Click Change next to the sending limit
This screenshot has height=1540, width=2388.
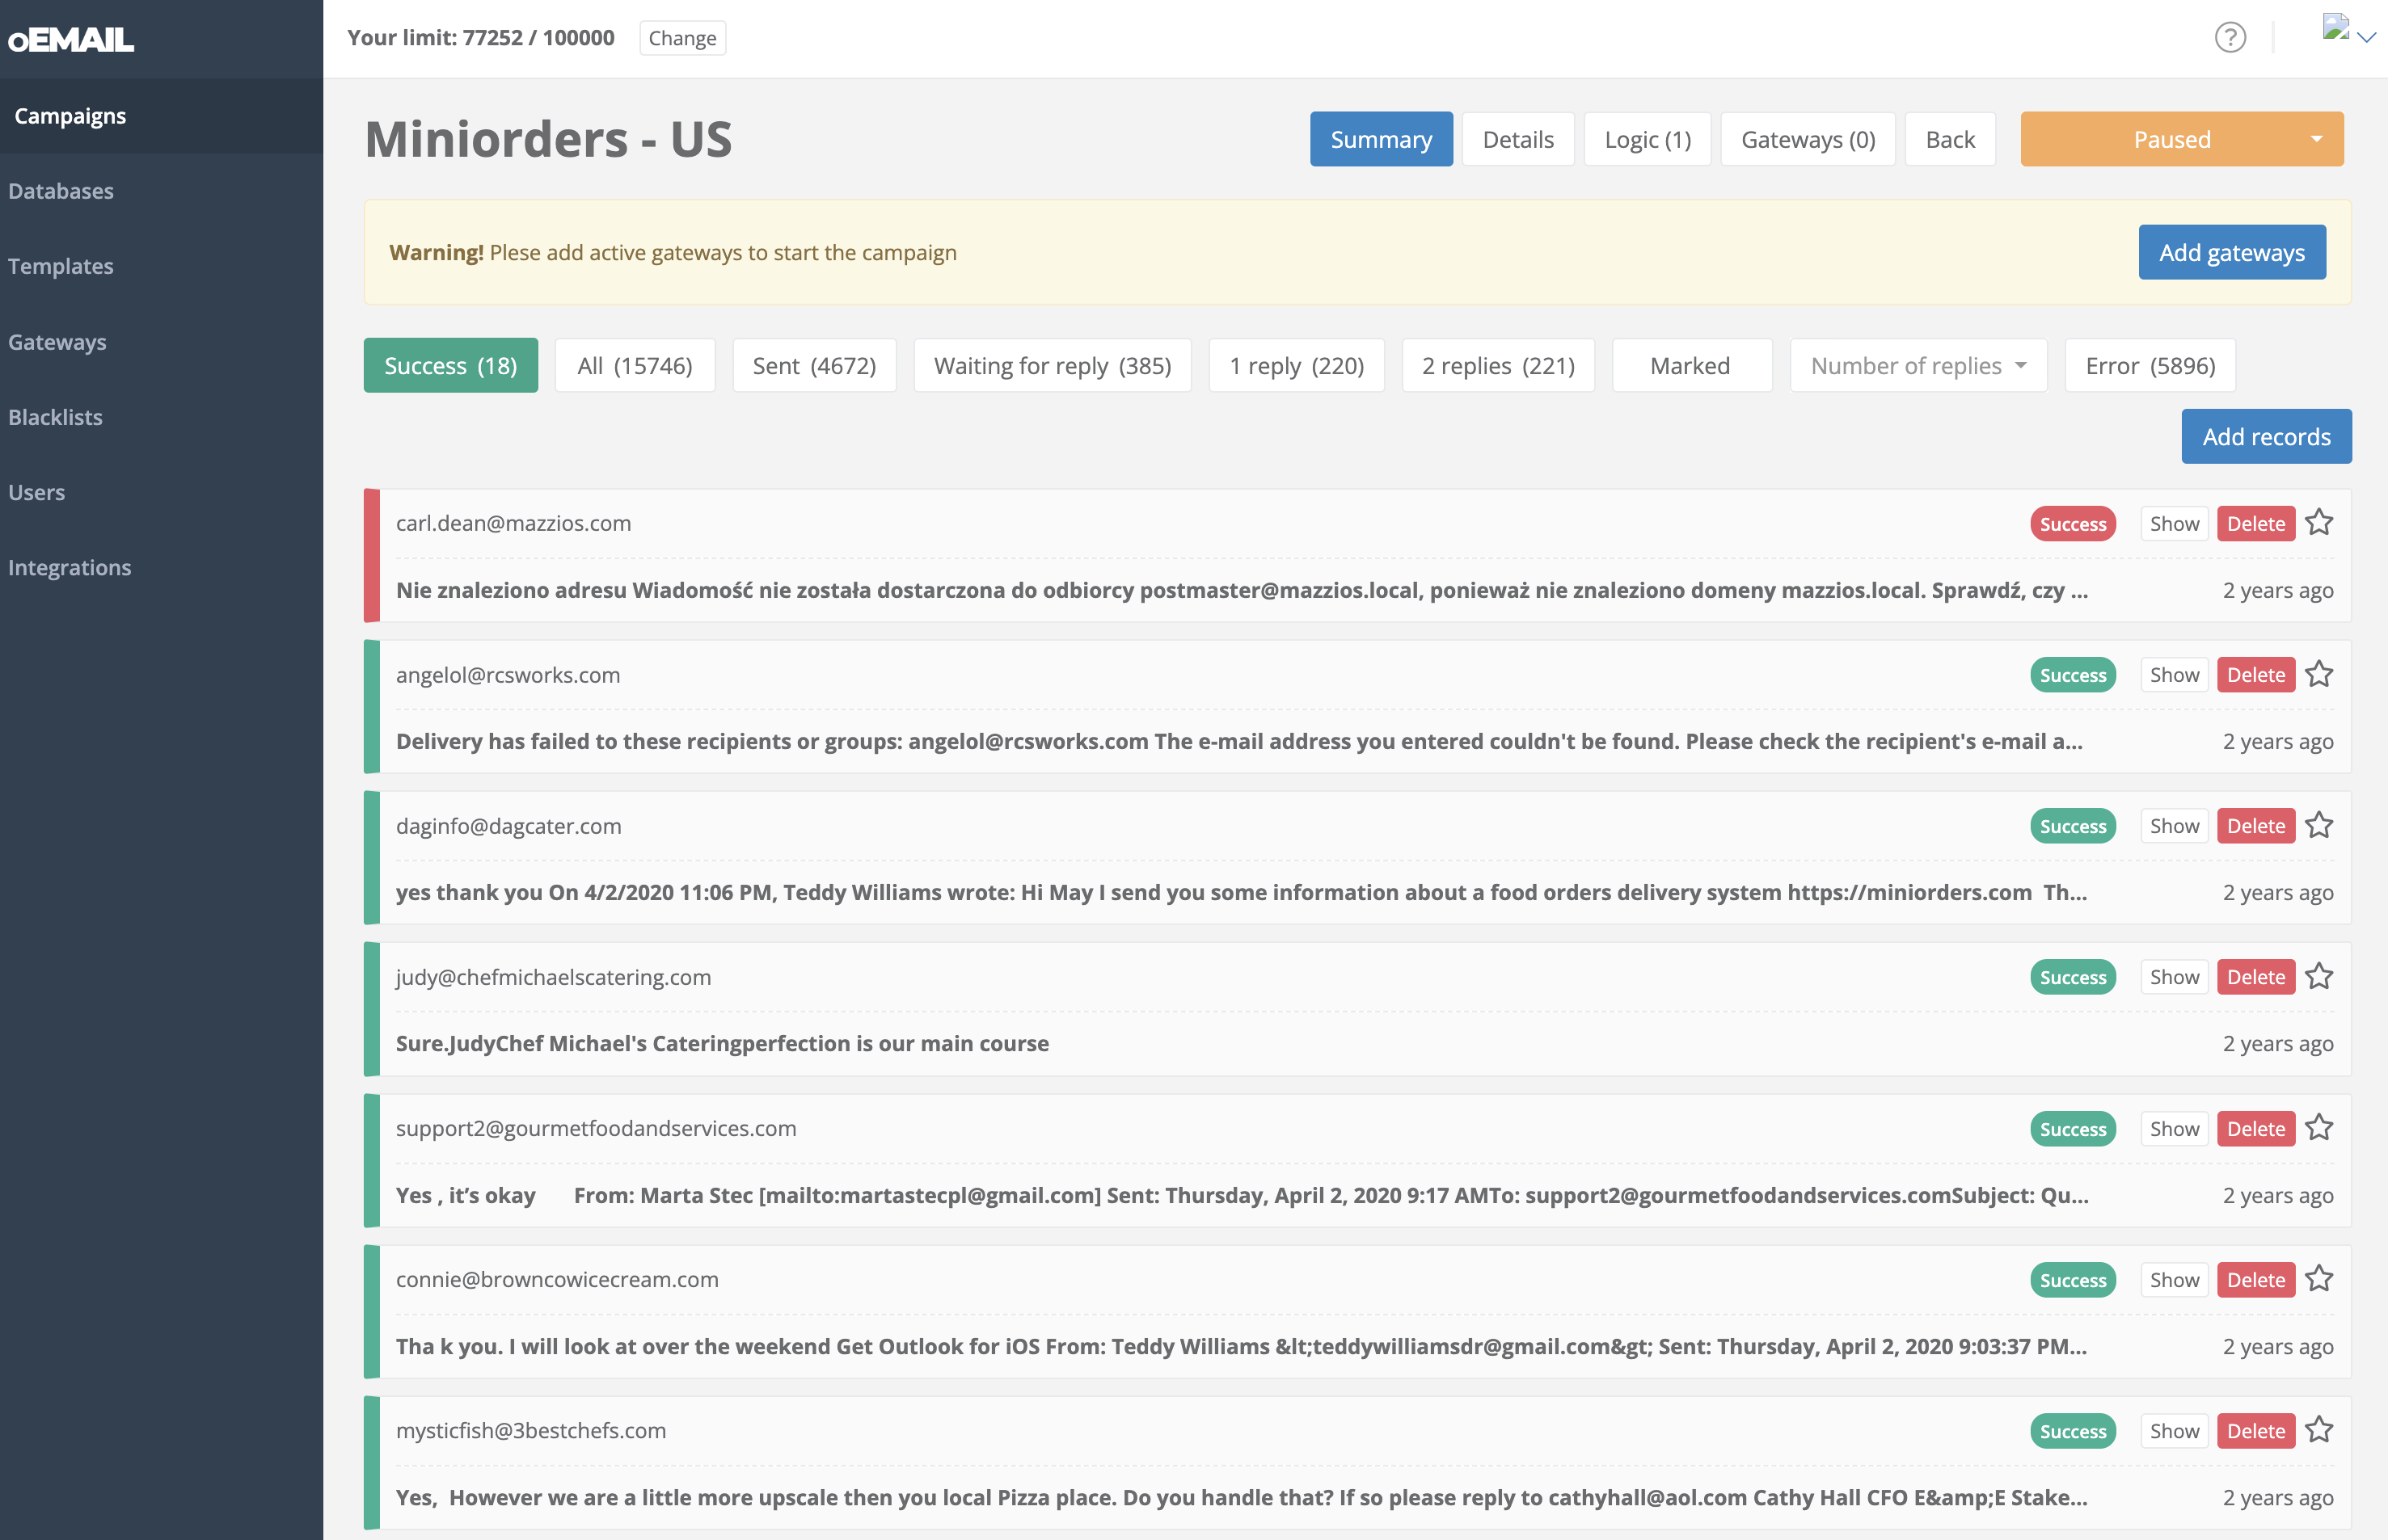[682, 38]
